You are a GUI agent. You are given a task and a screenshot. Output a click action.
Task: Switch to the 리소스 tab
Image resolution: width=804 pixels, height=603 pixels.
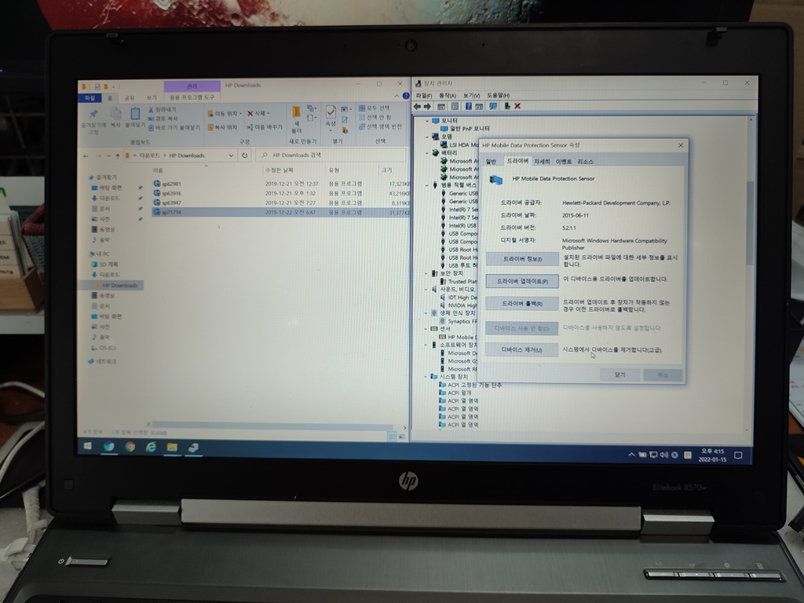tap(585, 162)
